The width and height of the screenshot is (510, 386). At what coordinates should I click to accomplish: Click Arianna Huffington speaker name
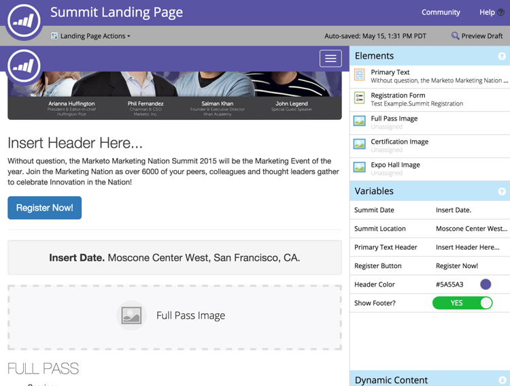click(71, 103)
